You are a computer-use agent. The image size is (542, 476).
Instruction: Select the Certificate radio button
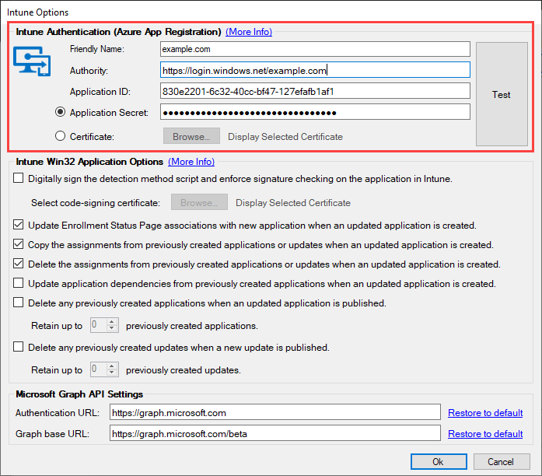60,136
